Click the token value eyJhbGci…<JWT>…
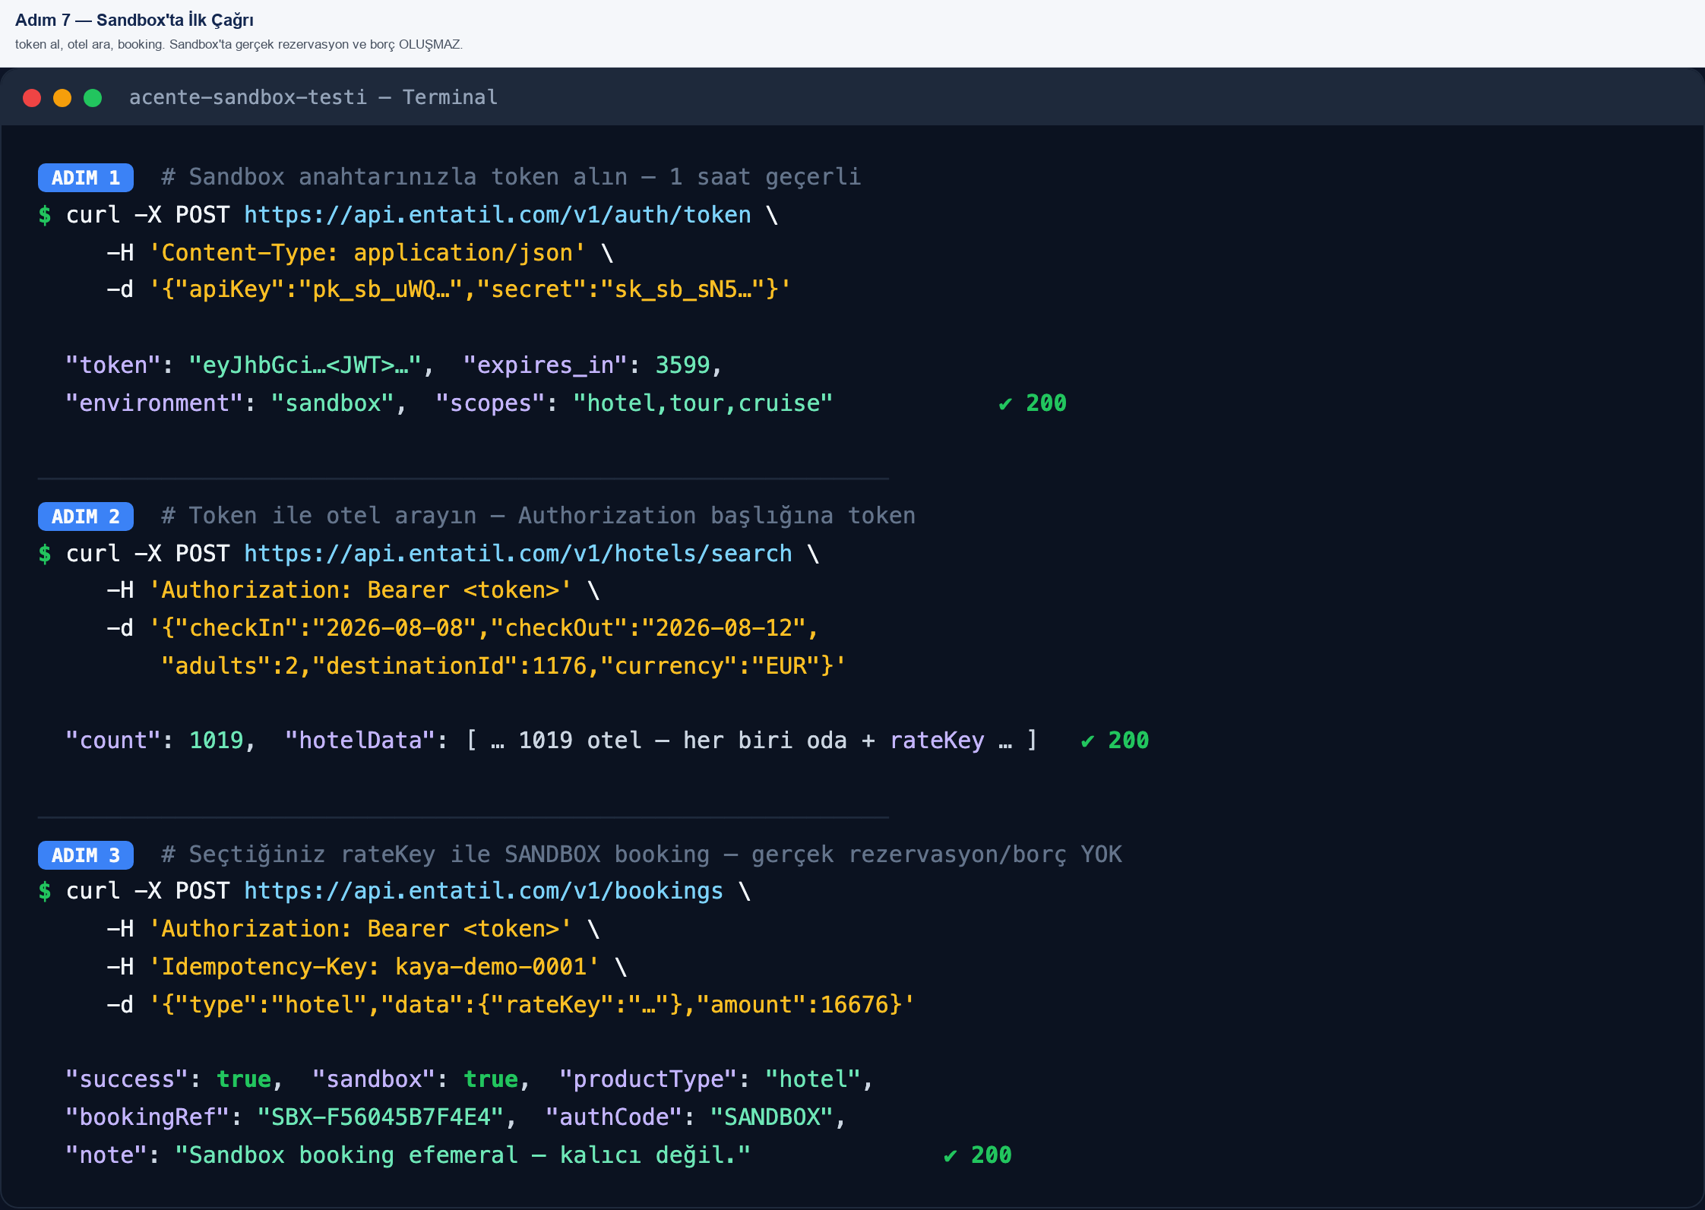Screen dimensions: 1705x1210 tap(305, 365)
